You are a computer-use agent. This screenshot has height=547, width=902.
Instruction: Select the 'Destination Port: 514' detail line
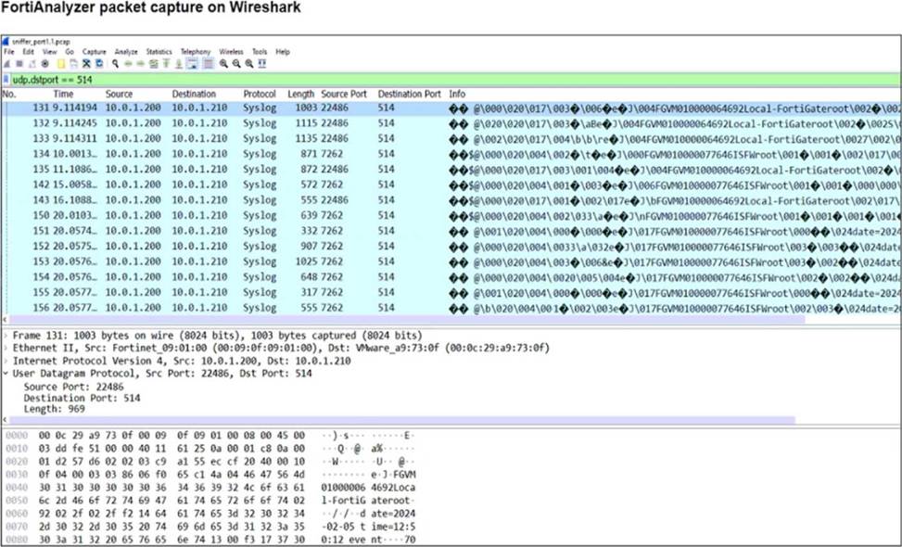click(82, 398)
